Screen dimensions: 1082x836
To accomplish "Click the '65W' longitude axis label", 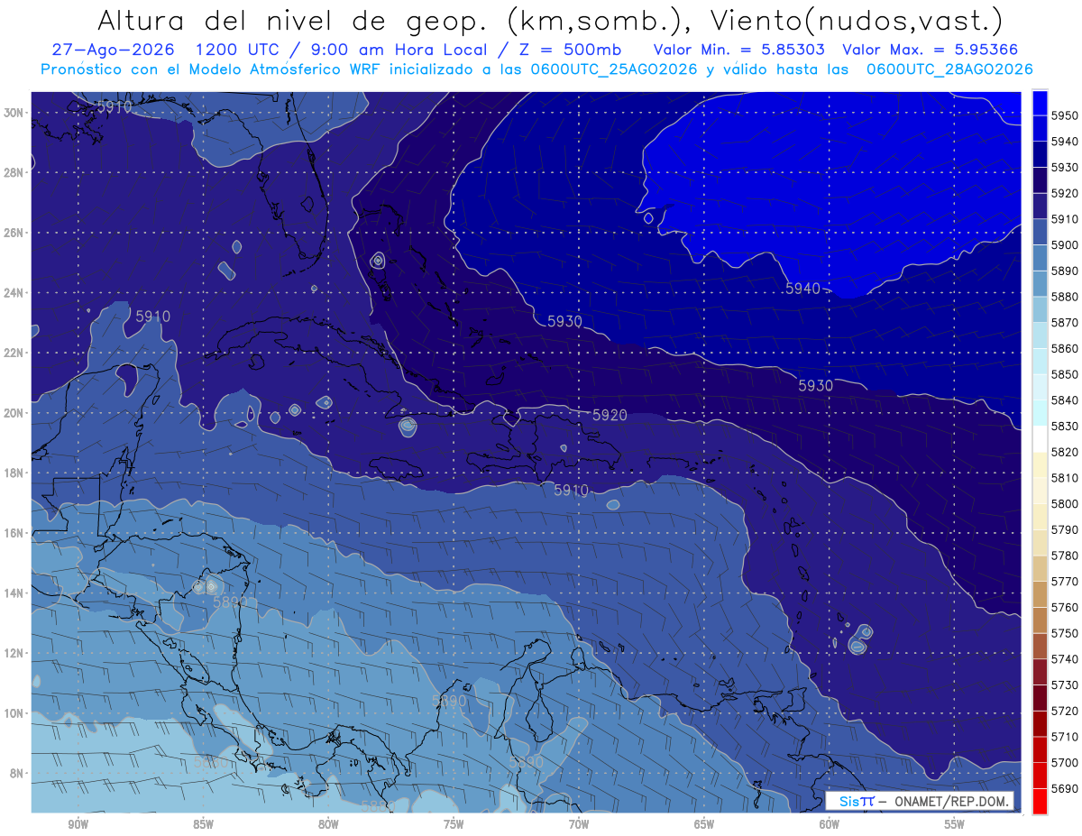I will [x=704, y=825].
